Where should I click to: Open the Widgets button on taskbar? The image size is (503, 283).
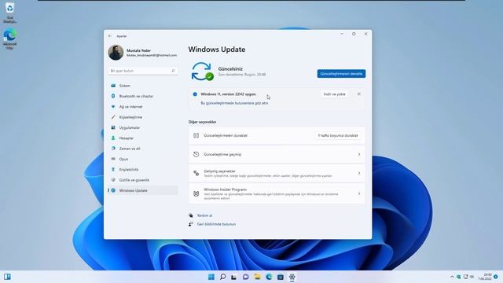[x=7, y=277]
